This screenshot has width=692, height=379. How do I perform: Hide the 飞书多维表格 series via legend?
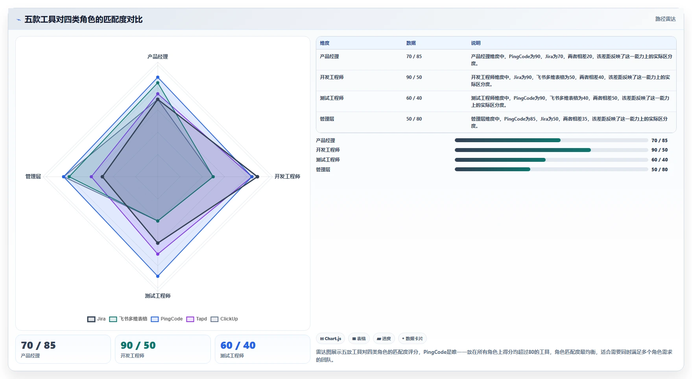128,319
